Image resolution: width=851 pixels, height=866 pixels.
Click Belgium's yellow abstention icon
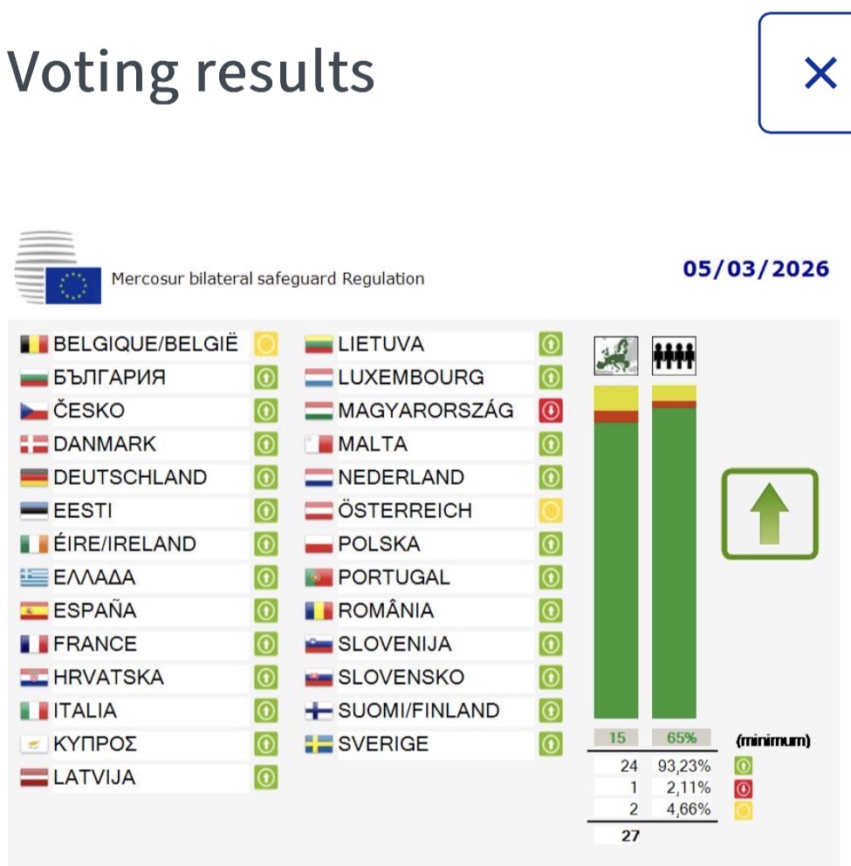point(265,344)
